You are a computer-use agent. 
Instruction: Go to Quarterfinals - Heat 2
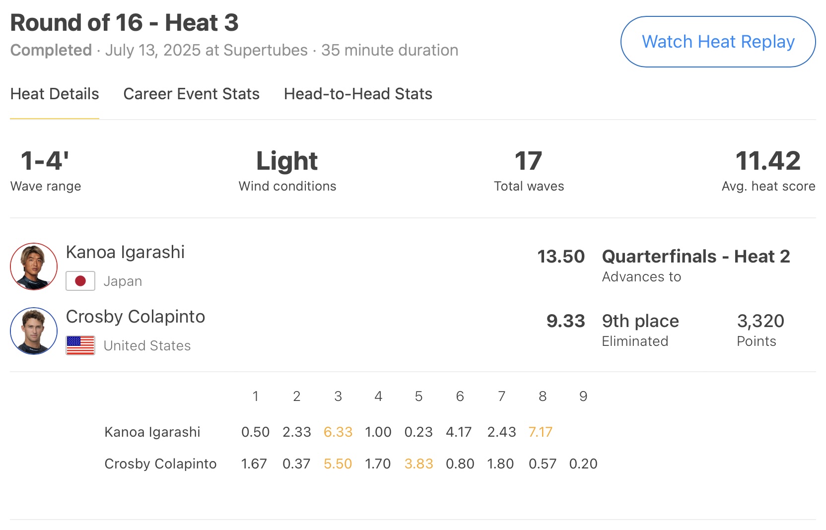(x=695, y=257)
